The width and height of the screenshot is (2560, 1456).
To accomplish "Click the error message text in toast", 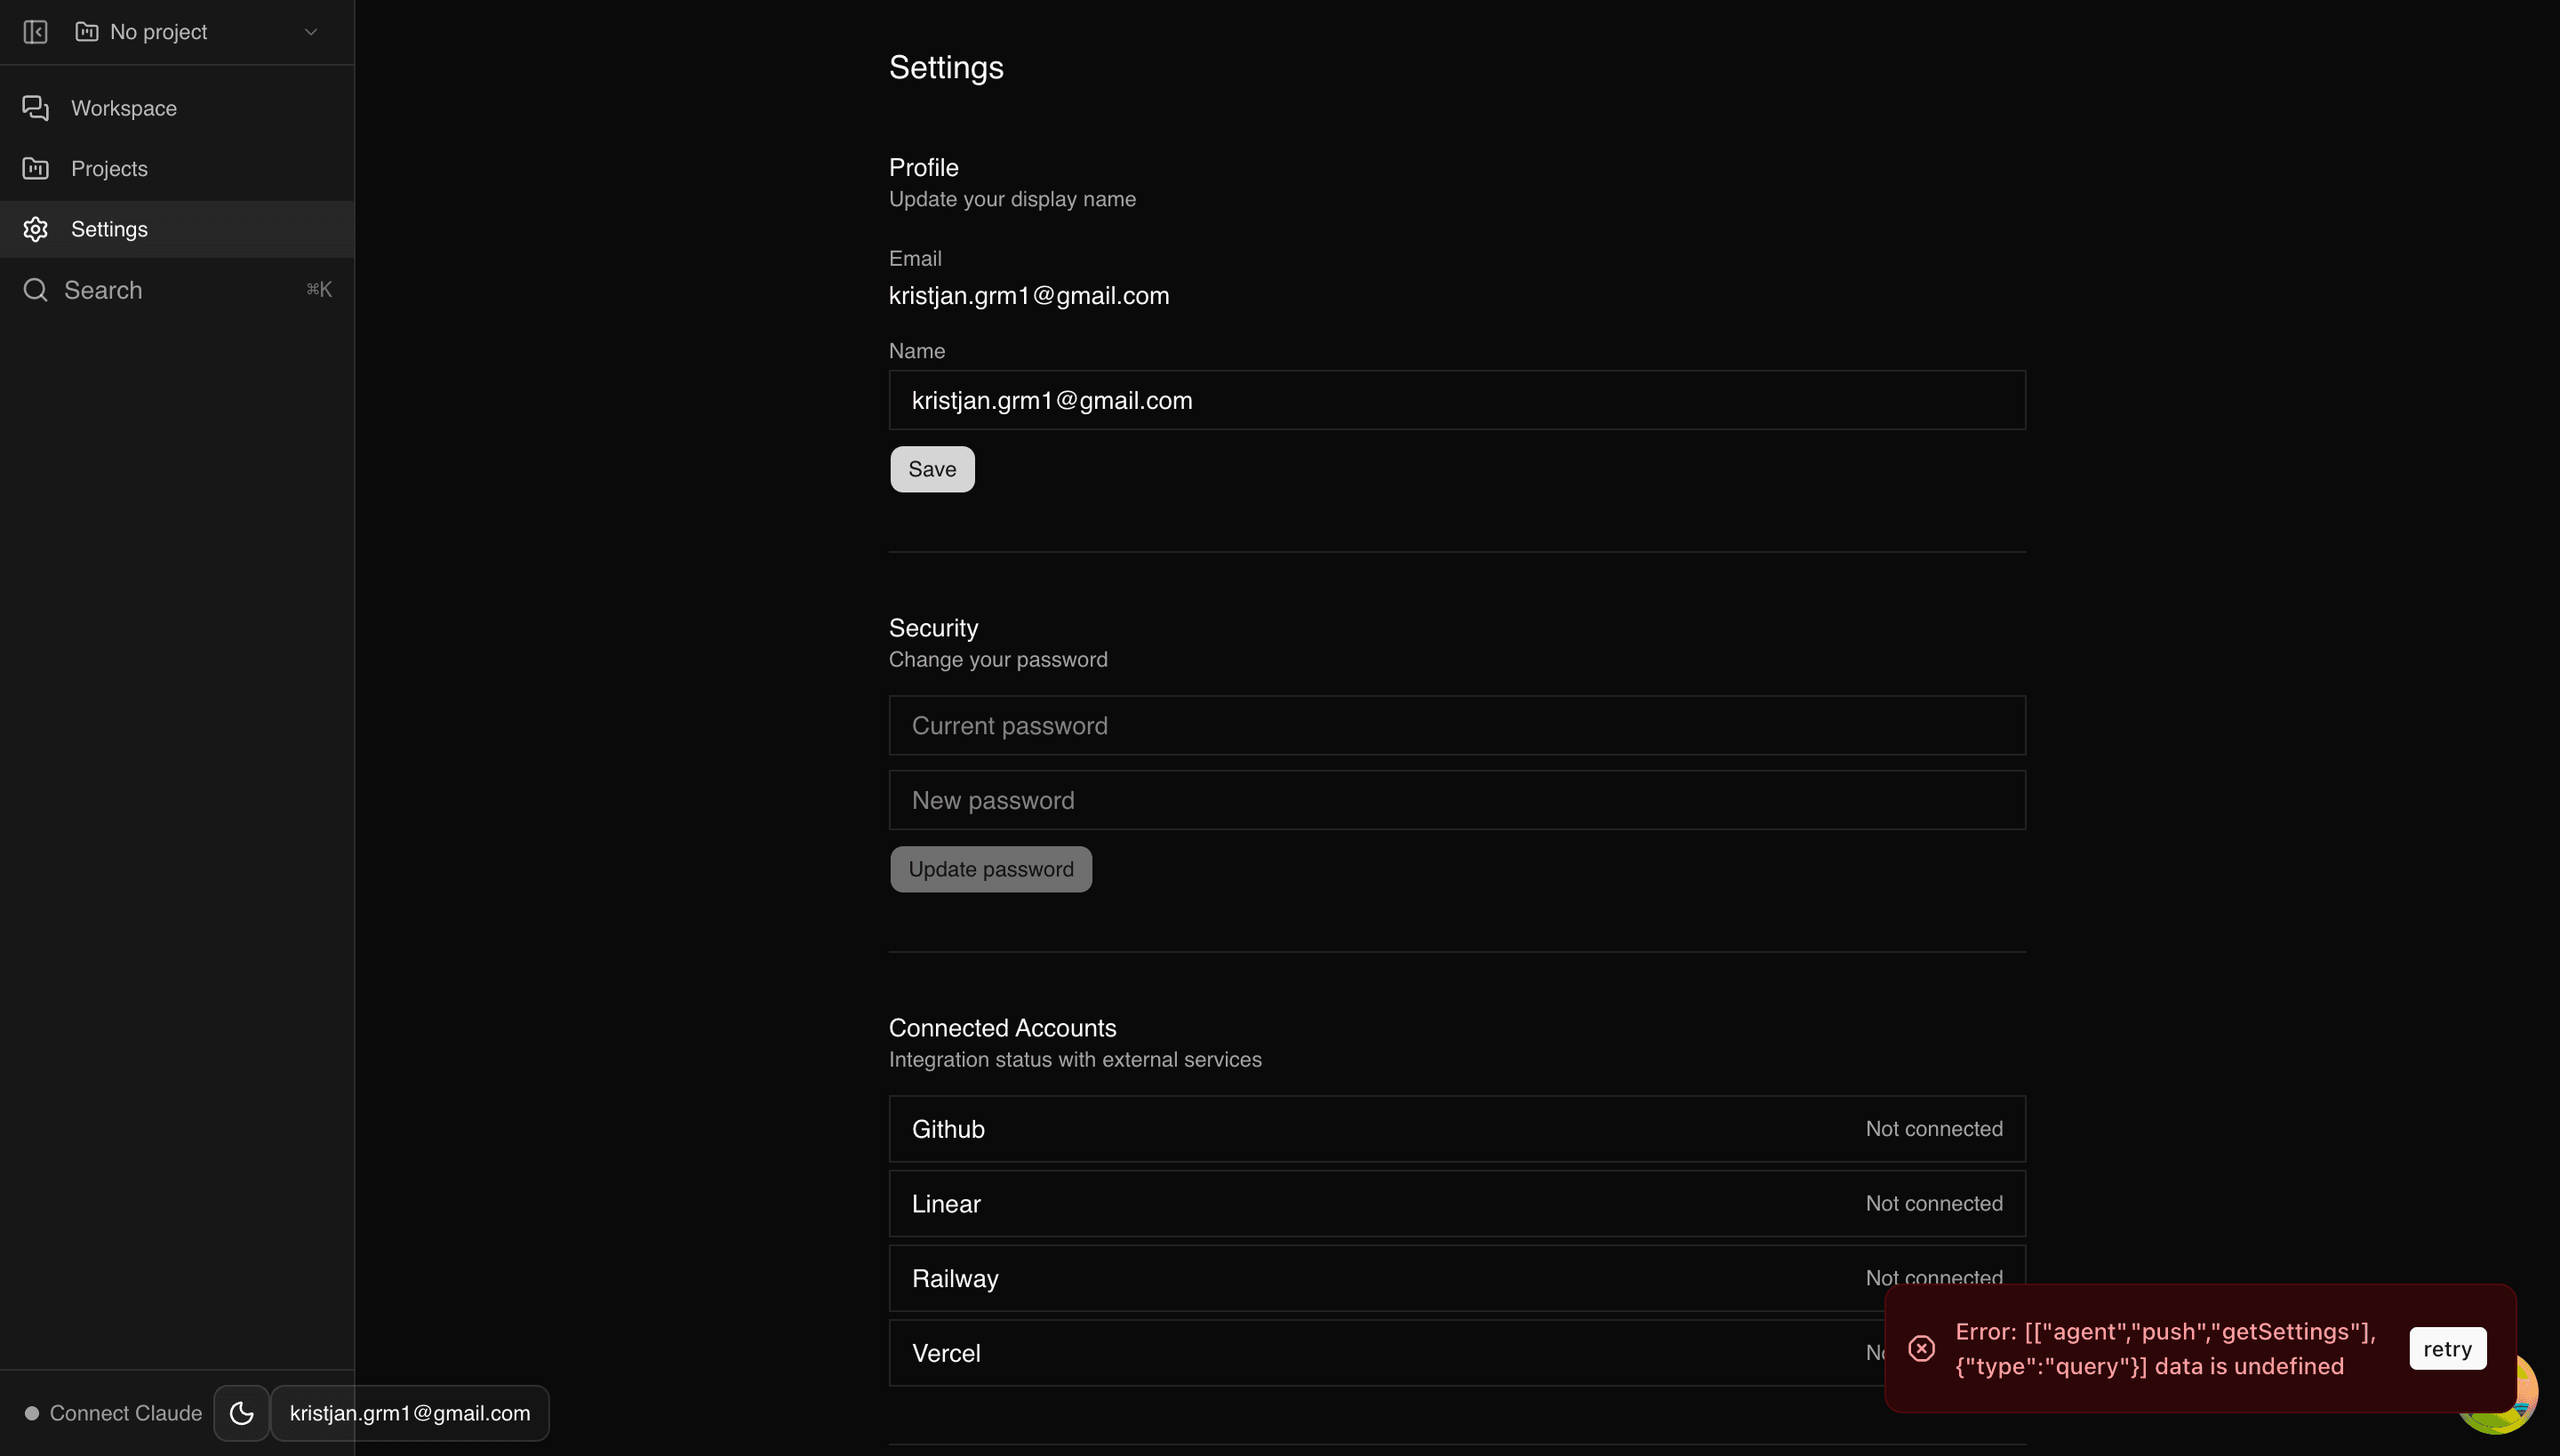I will (2165, 1349).
